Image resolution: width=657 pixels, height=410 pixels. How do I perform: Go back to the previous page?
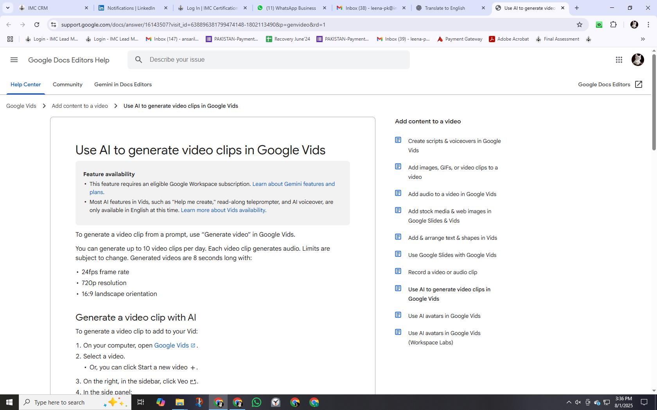tap(9, 25)
